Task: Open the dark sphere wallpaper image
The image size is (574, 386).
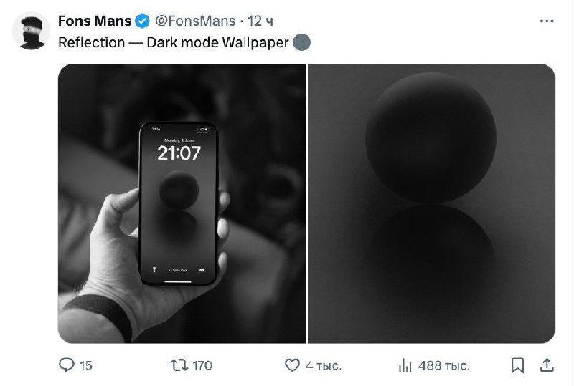Action: (x=431, y=203)
